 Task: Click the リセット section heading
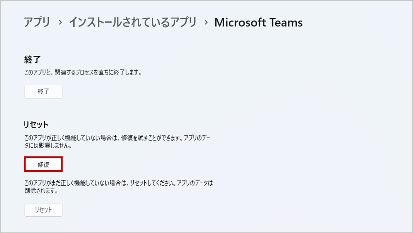point(36,124)
